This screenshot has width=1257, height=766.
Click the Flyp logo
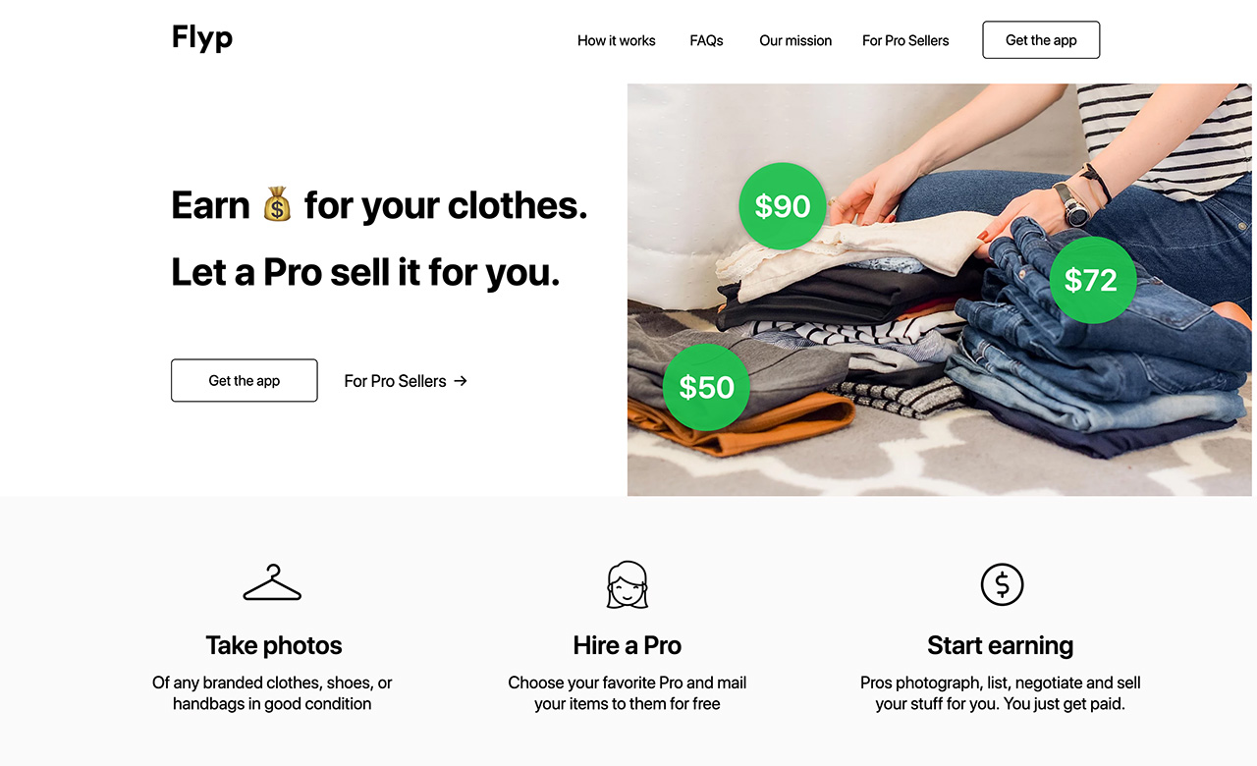point(202,38)
